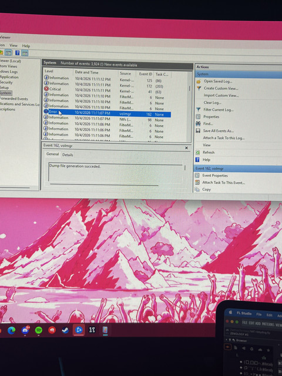Open the Help menu
The height and width of the screenshot is (376, 282).
coord(26,46)
